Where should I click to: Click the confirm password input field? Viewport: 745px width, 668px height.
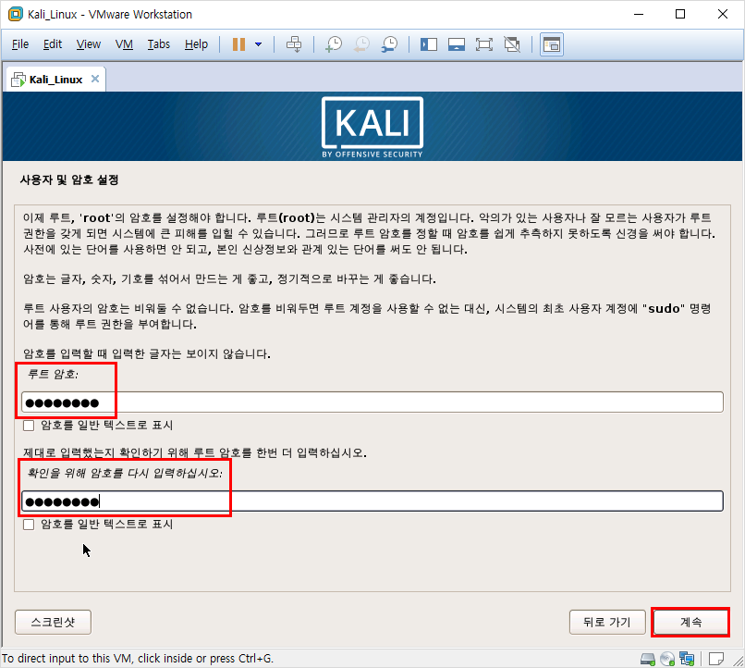click(x=372, y=501)
